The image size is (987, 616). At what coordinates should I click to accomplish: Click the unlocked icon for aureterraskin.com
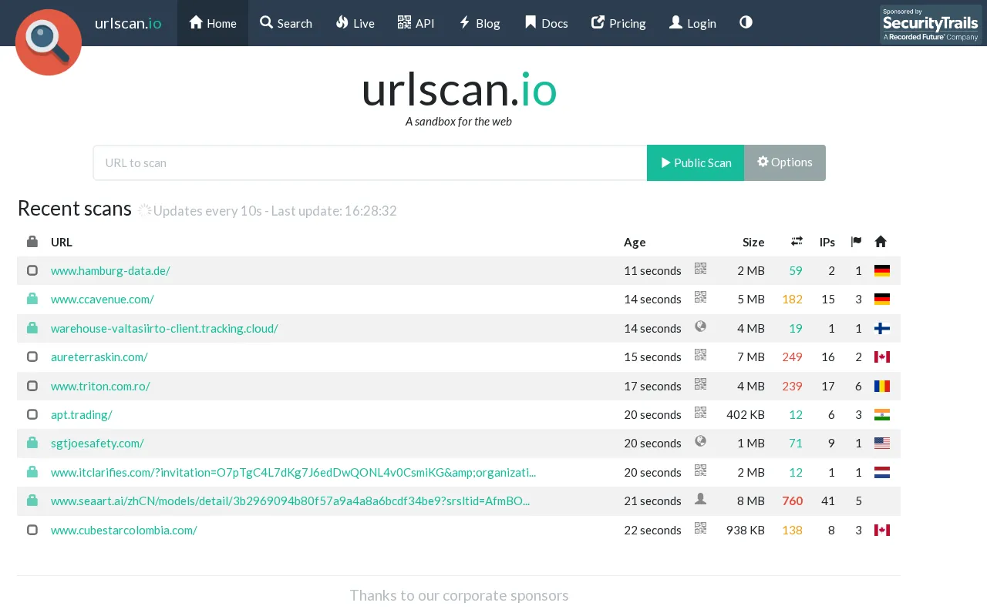[x=32, y=357]
